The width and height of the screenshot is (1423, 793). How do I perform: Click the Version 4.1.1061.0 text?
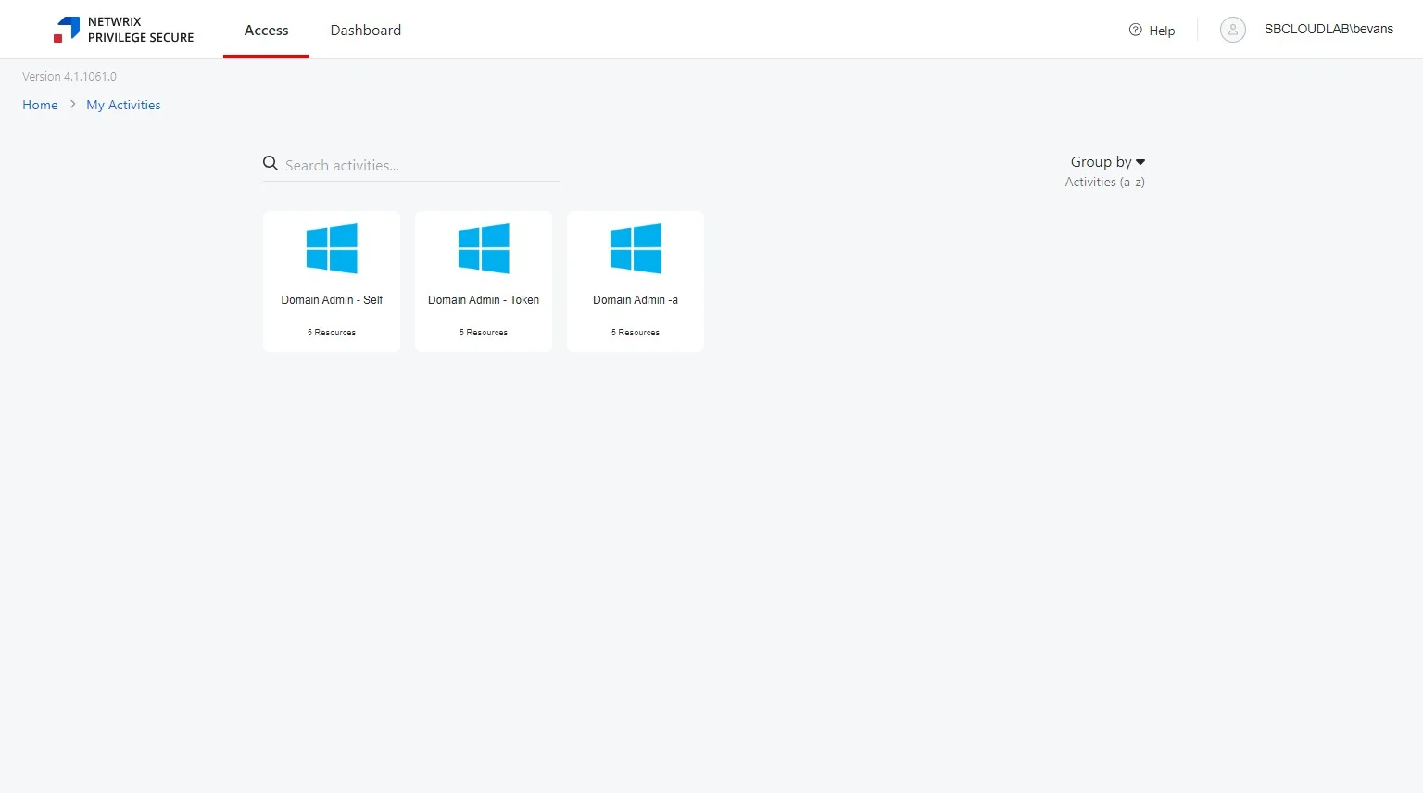(69, 77)
